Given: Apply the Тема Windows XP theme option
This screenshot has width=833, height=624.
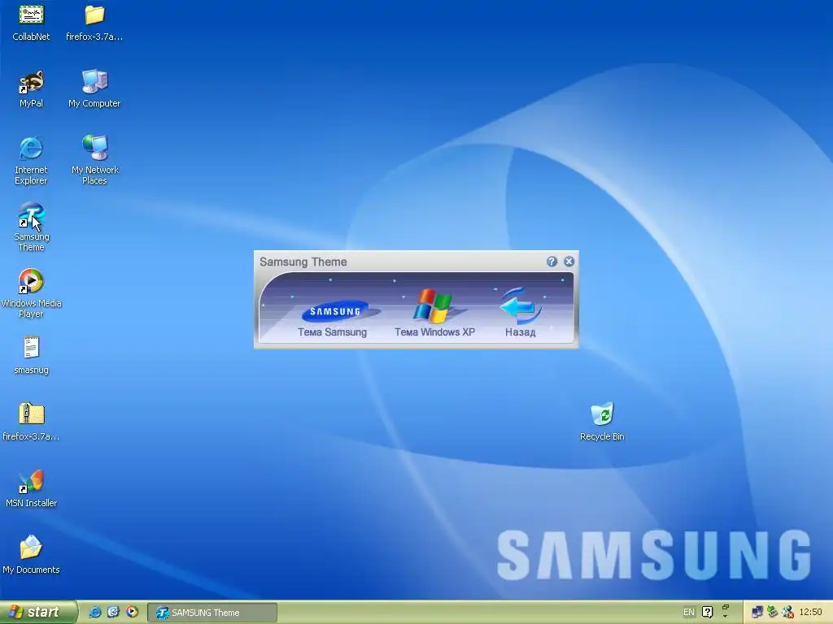Looking at the screenshot, I should [434, 314].
